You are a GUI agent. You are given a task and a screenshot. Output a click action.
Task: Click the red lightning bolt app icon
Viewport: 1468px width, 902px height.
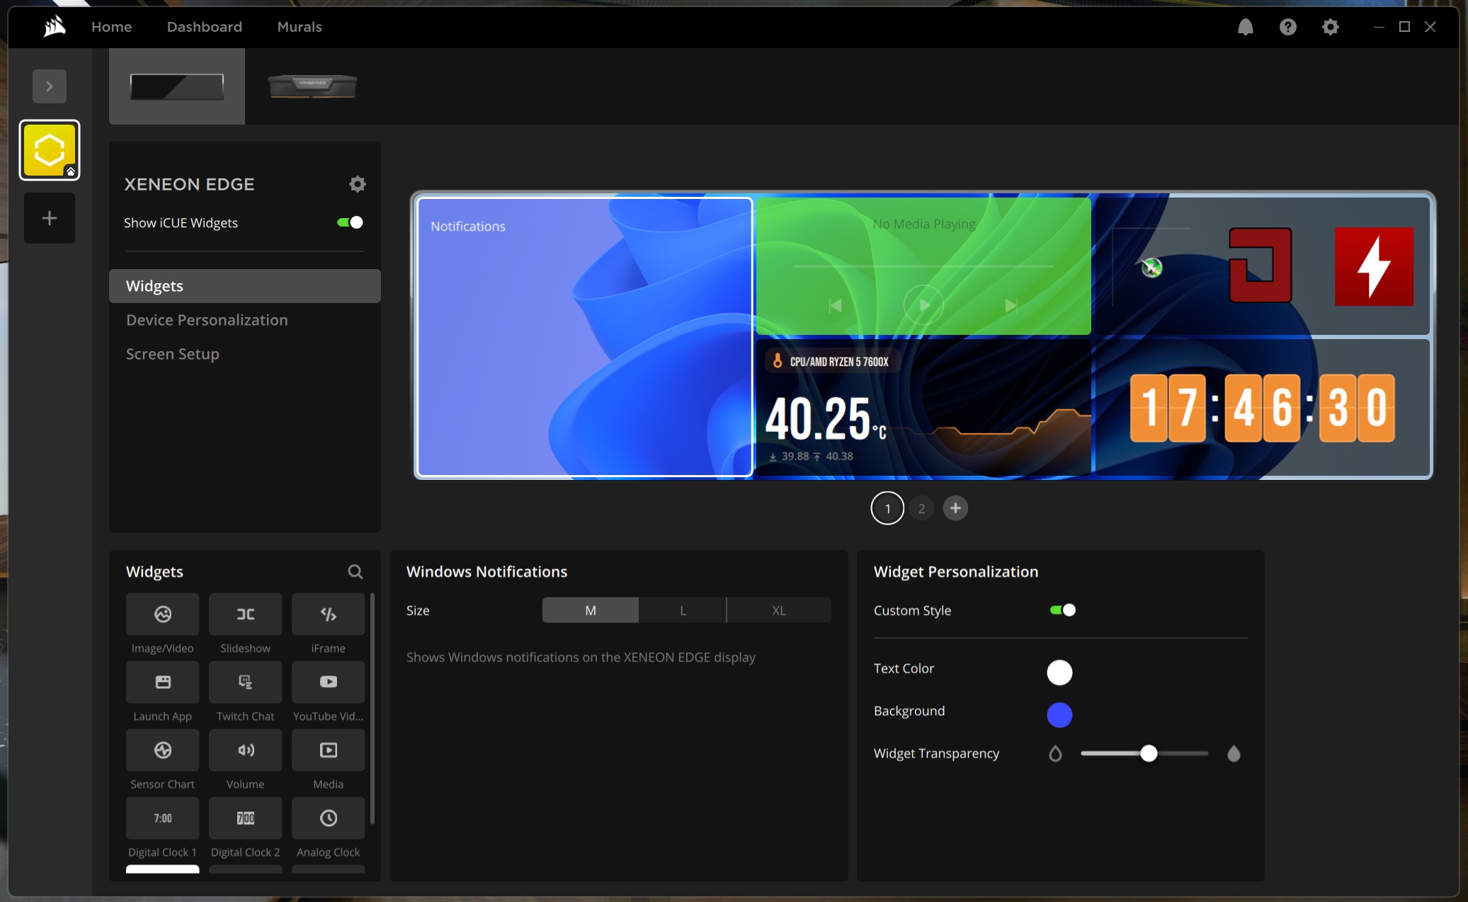[x=1374, y=266]
